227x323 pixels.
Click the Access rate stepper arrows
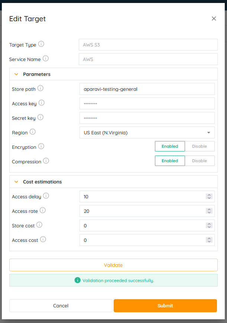209,211
